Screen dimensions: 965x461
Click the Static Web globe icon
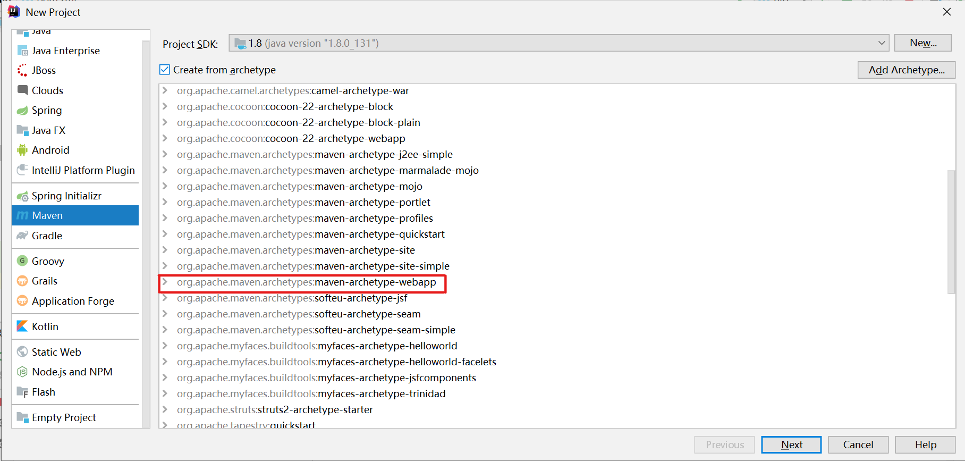(x=22, y=352)
